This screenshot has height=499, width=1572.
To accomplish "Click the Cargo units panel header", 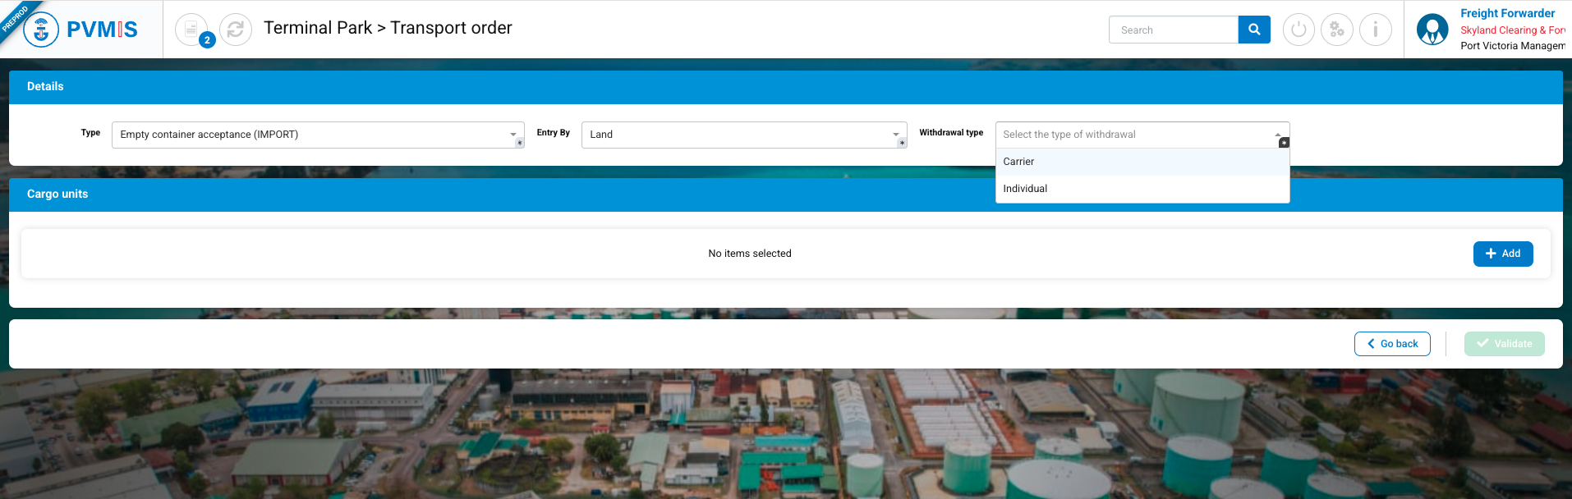I will coord(57,195).
